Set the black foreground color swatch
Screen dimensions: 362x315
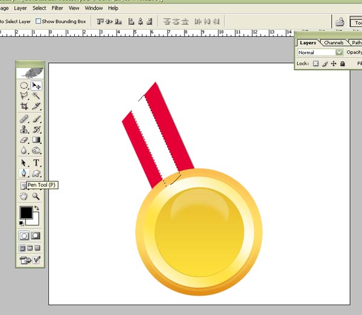(25, 212)
